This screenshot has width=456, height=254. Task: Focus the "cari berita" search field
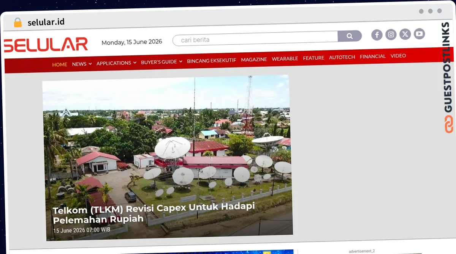(x=255, y=39)
